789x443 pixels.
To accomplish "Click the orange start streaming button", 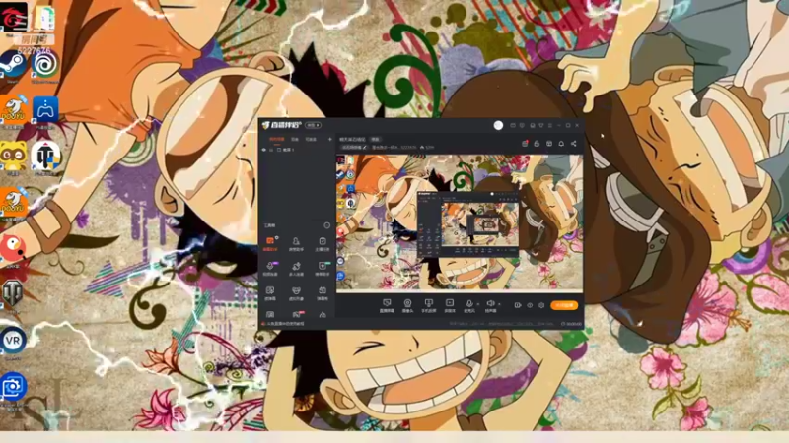I will tap(564, 305).
